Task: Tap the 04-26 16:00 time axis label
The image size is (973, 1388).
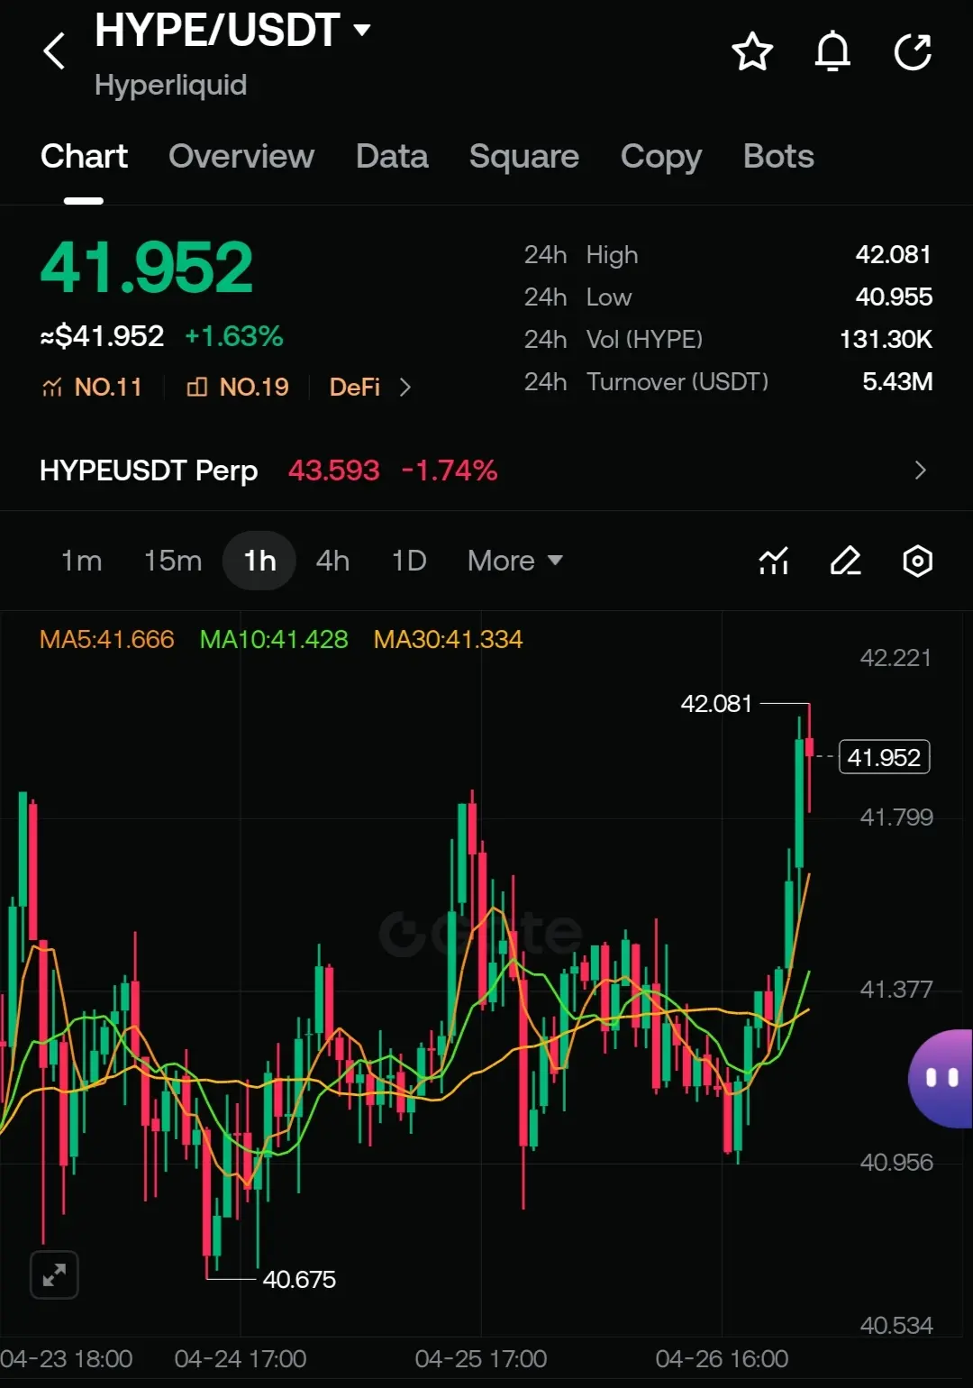Action: point(722,1358)
